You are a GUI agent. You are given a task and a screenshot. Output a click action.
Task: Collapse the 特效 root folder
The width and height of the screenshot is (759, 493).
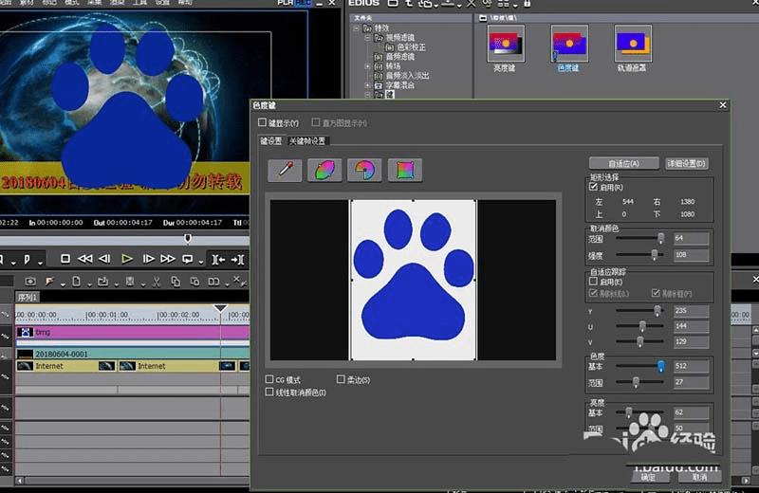pos(356,28)
